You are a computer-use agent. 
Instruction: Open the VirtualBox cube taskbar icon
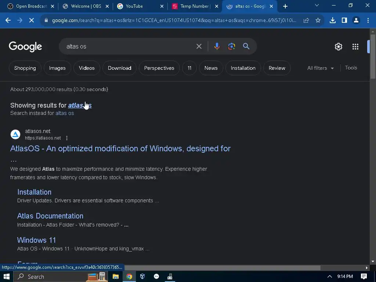pyautogui.click(x=142, y=276)
